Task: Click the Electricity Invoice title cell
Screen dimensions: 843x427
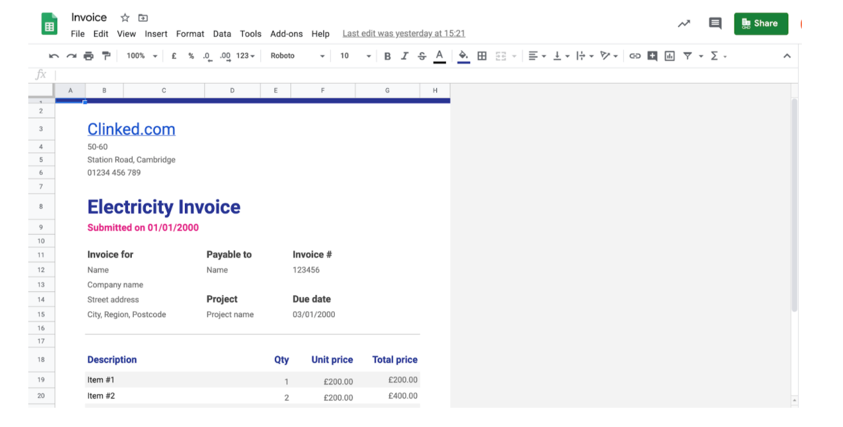Action: [164, 207]
